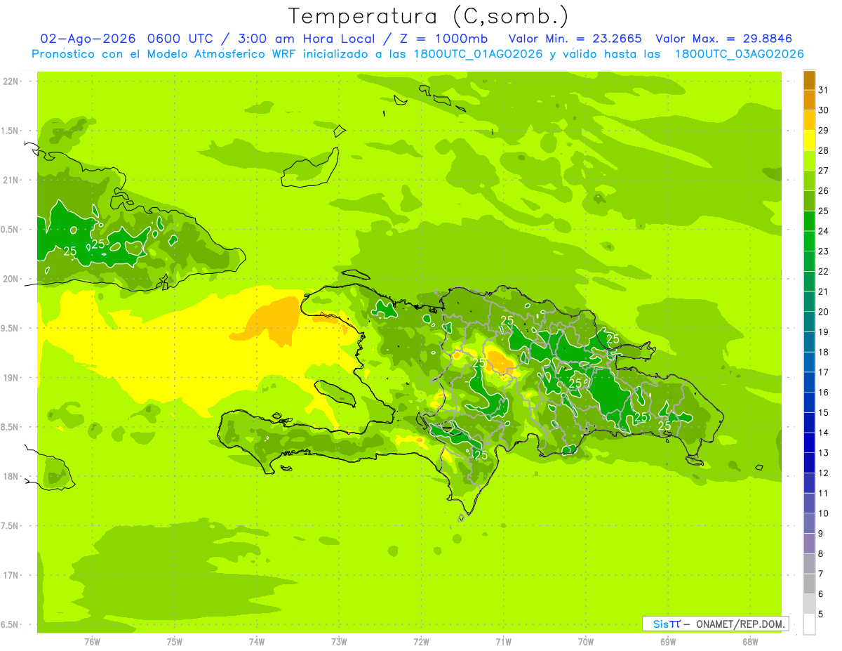842x651 pixels.
Task: Click the blue colorbar segment between 15 and 16
Action: click(809, 402)
